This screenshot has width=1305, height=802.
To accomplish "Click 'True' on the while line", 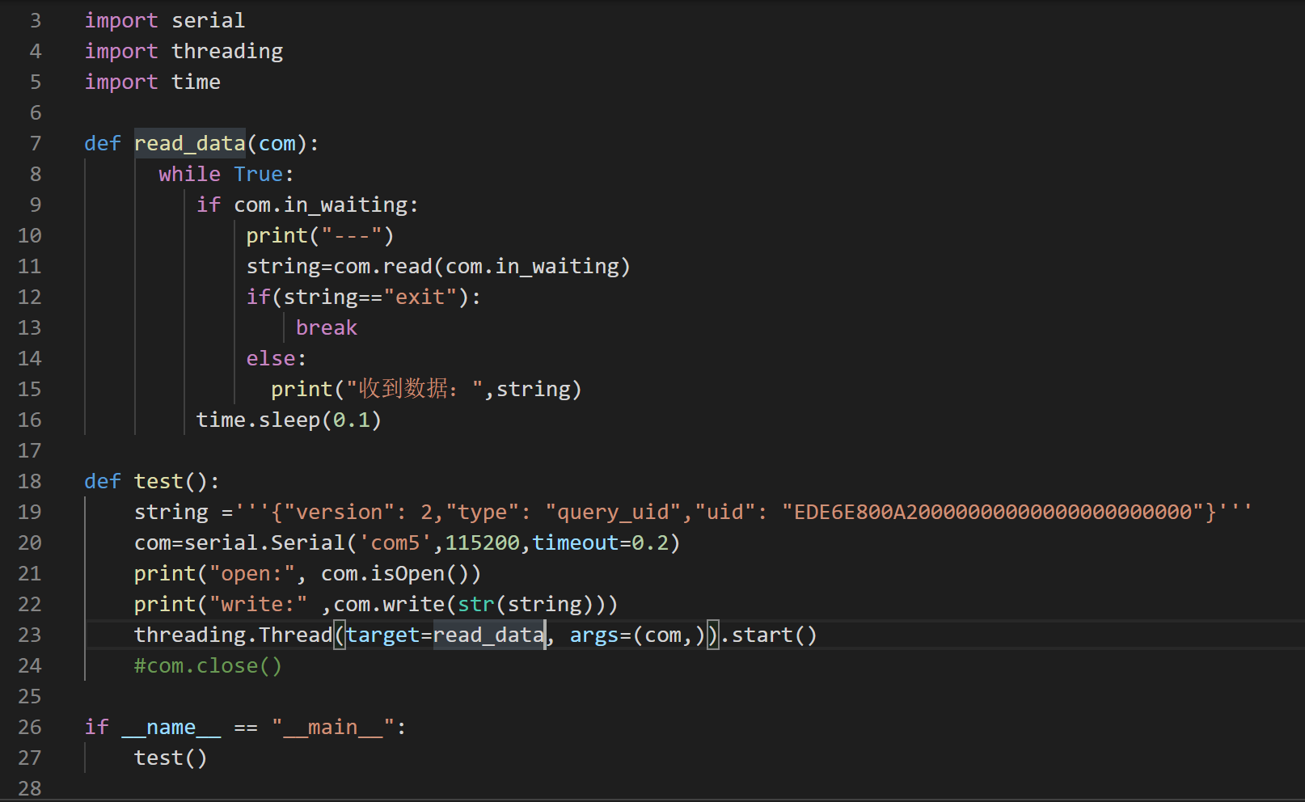I will coord(259,174).
